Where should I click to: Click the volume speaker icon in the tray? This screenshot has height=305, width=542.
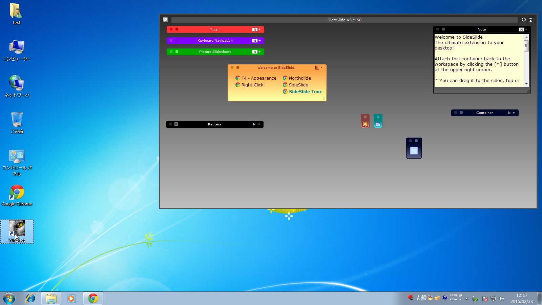tap(501, 299)
